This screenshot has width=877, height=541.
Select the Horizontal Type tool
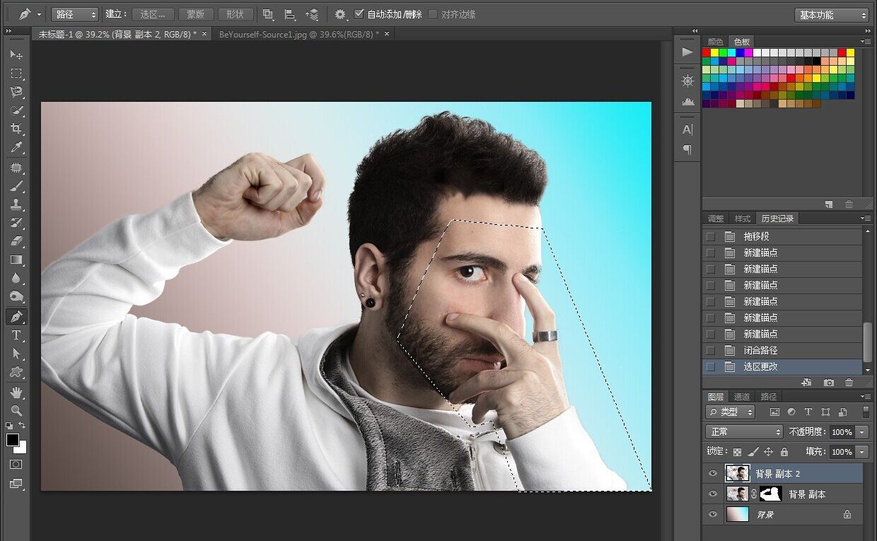[x=16, y=335]
